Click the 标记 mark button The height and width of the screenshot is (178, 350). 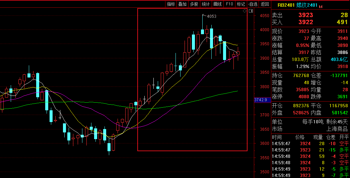point(241,4)
